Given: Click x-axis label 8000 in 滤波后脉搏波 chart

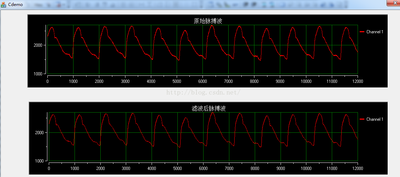Looking at the screenshot, I should (x=255, y=168).
